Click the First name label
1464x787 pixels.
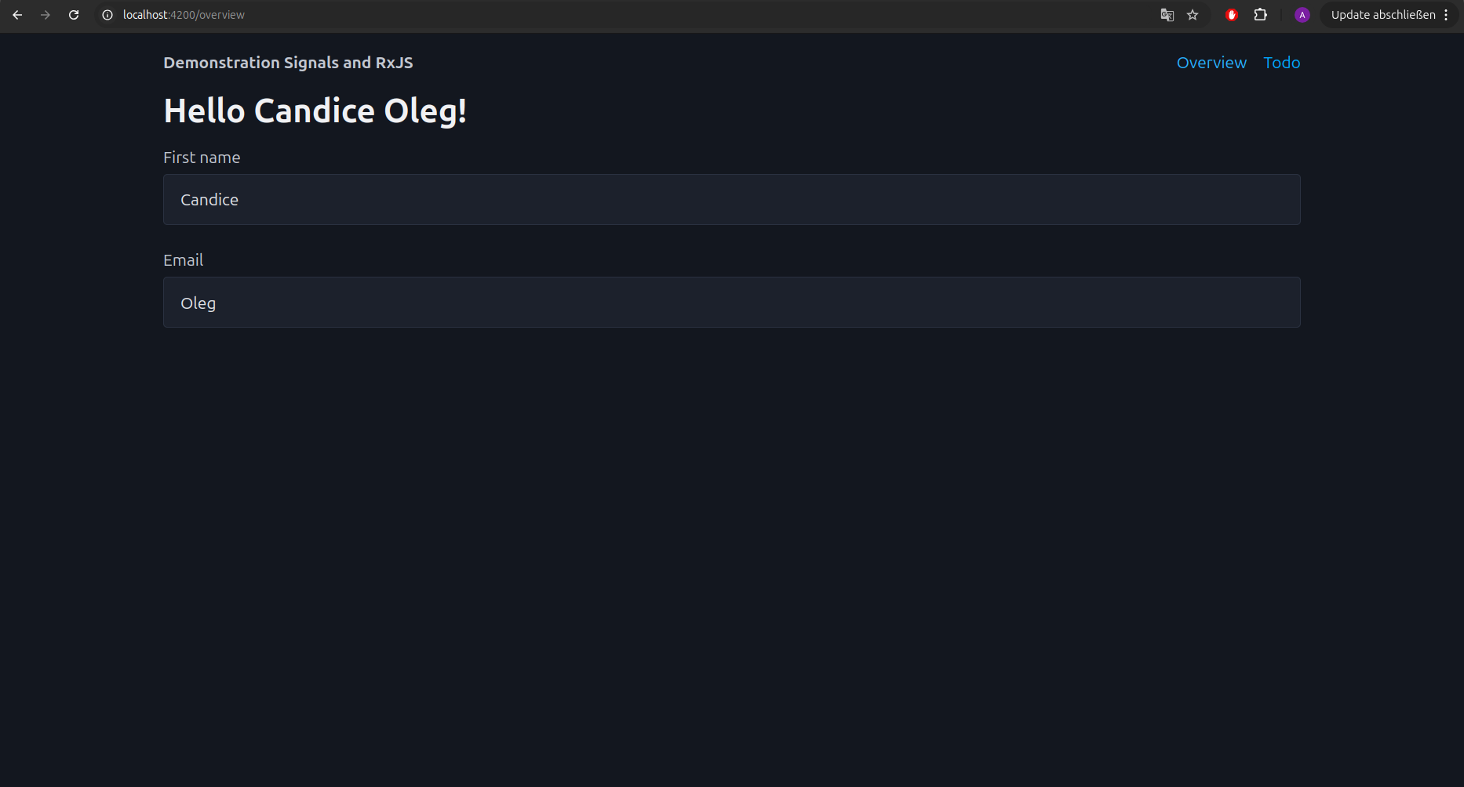[202, 158]
